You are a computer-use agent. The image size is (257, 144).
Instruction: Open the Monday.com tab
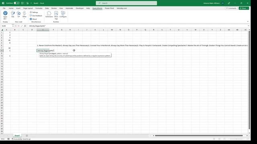pyautogui.click(x=122, y=8)
